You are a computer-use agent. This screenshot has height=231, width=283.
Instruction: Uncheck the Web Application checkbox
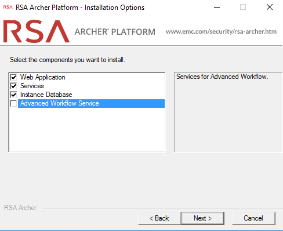click(x=13, y=77)
